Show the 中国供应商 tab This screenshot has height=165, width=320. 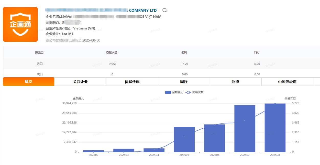[287, 82]
